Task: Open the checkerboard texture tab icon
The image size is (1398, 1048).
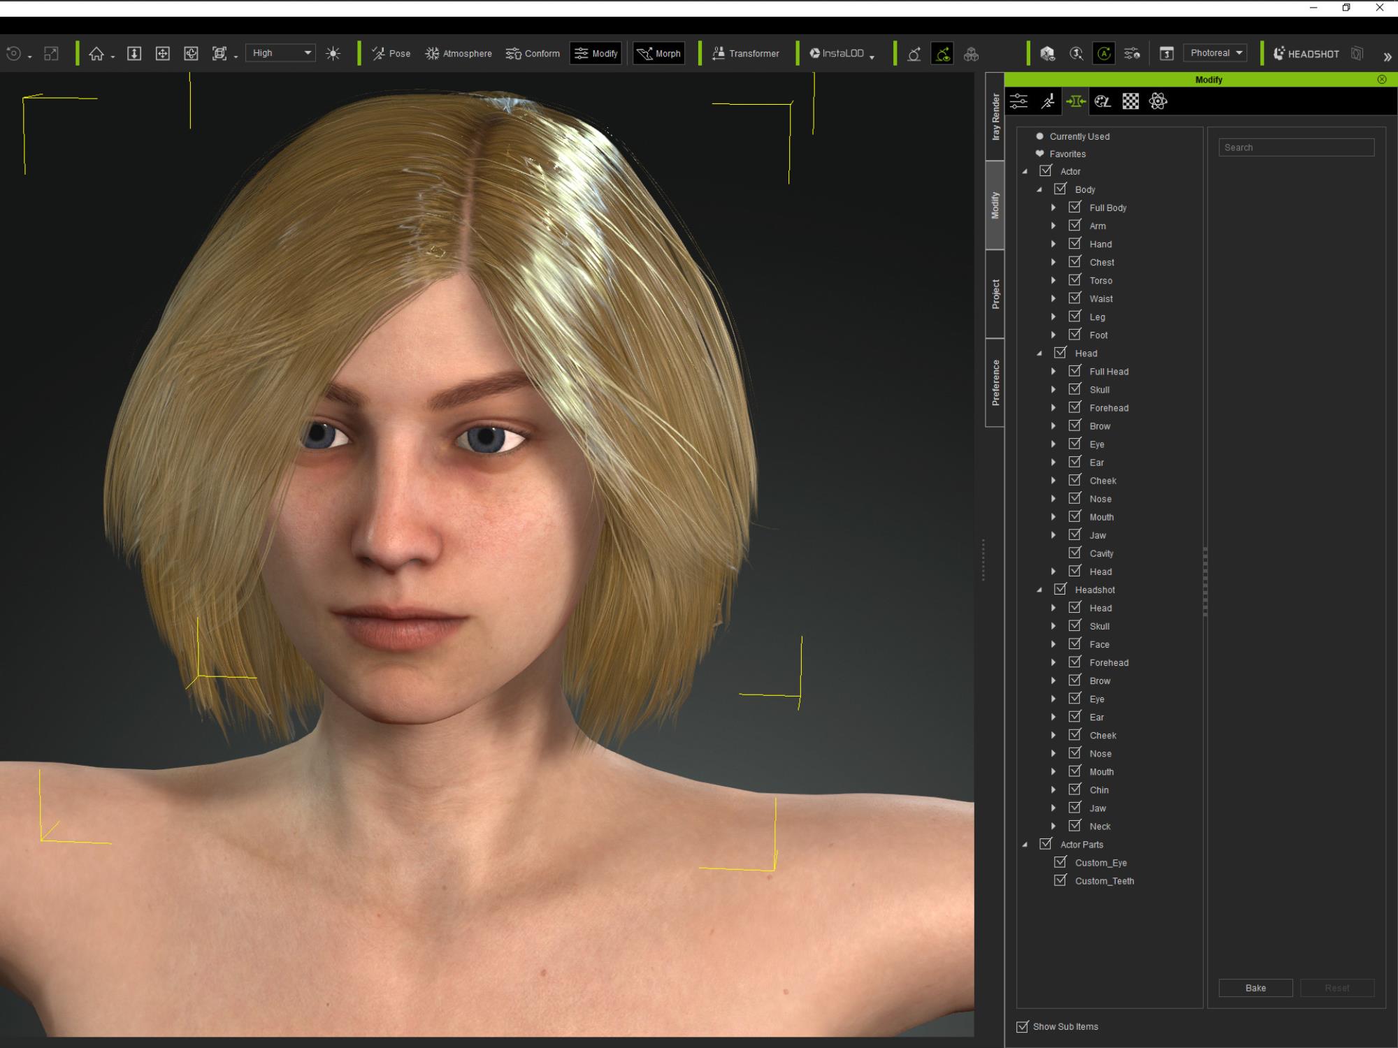Action: click(x=1130, y=101)
